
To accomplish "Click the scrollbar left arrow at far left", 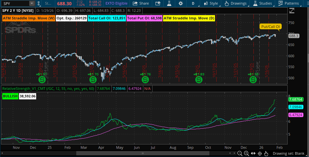I will [2, 153].
